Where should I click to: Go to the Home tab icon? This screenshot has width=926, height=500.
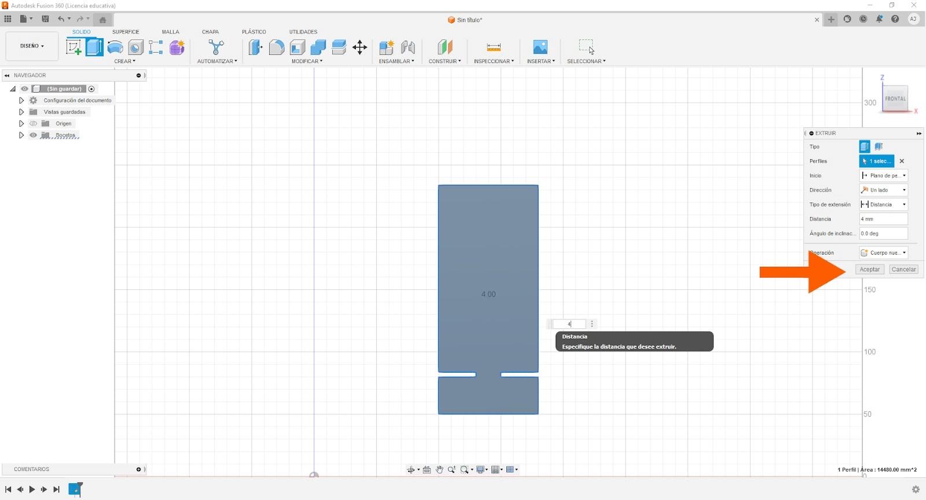[x=102, y=20]
